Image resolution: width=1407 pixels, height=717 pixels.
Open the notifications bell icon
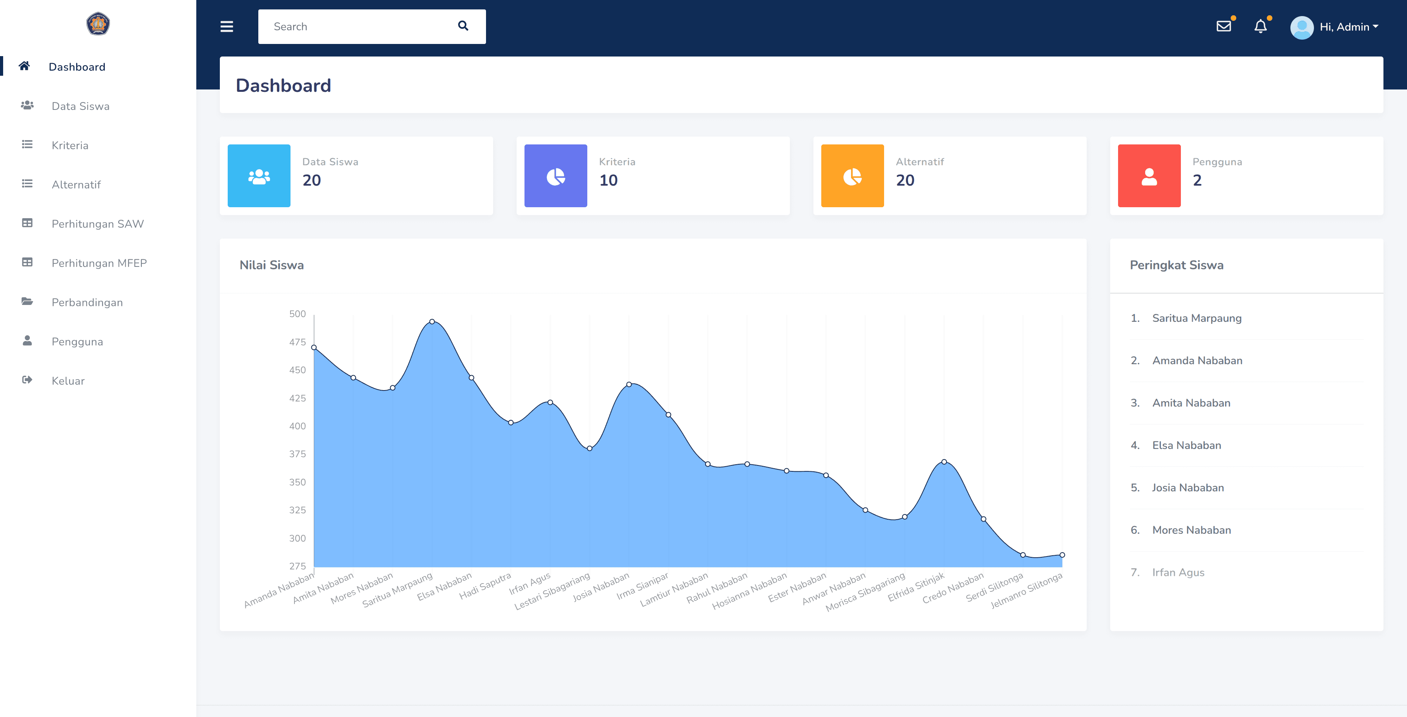(1261, 26)
